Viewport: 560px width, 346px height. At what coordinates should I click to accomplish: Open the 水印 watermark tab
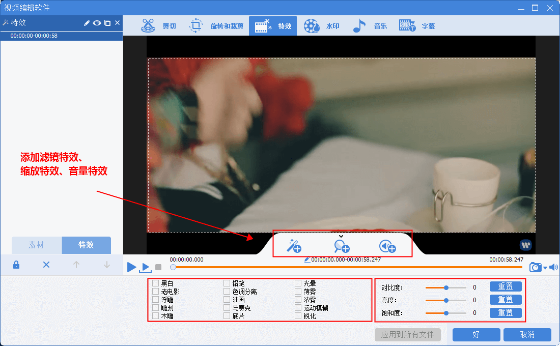pyautogui.click(x=321, y=26)
